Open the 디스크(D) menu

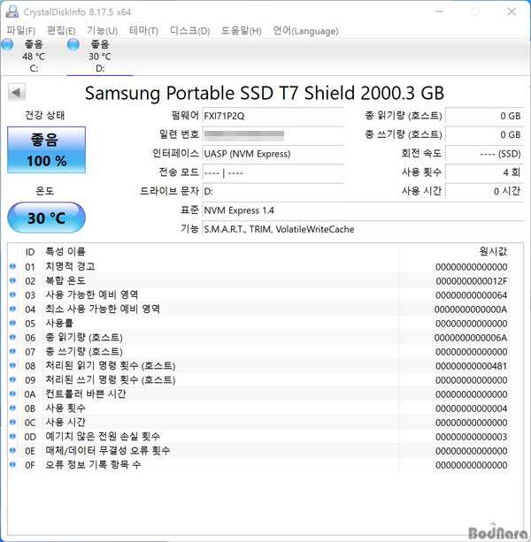(189, 31)
